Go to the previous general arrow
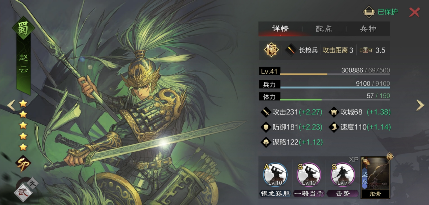The height and width of the screenshot is (205, 429). [x=11, y=105]
